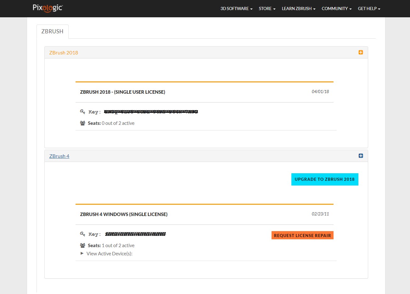
Task: Select the ZBRUSH tab
Action: [x=53, y=31]
